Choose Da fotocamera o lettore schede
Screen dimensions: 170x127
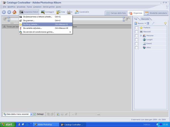(46, 17)
